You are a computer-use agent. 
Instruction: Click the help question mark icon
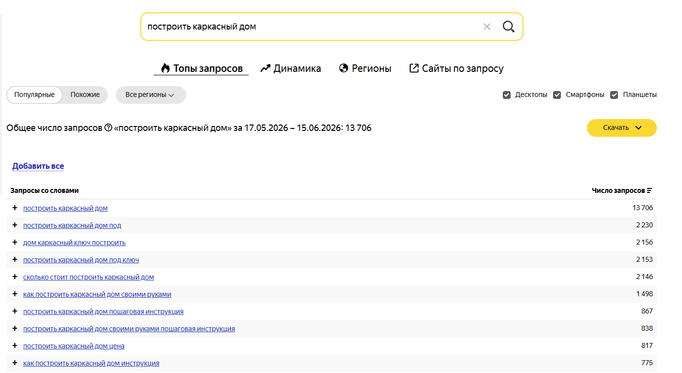point(108,128)
